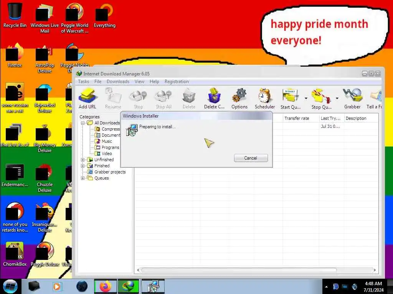
Task: Click Add URL toolbar icon
Action: (88, 98)
